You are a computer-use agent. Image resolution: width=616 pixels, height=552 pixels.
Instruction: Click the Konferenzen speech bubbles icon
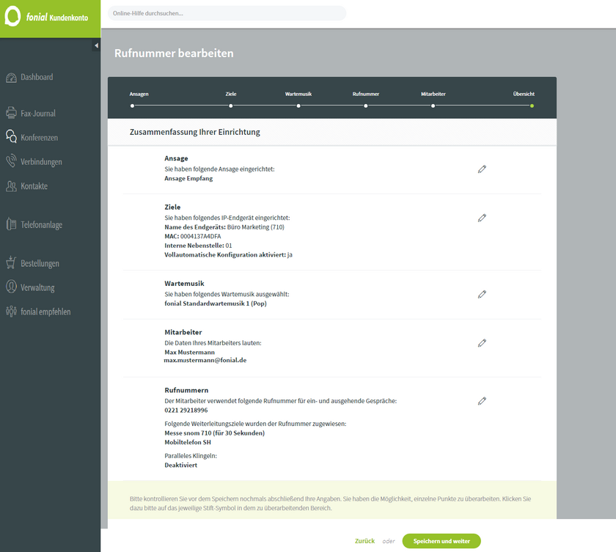(11, 136)
